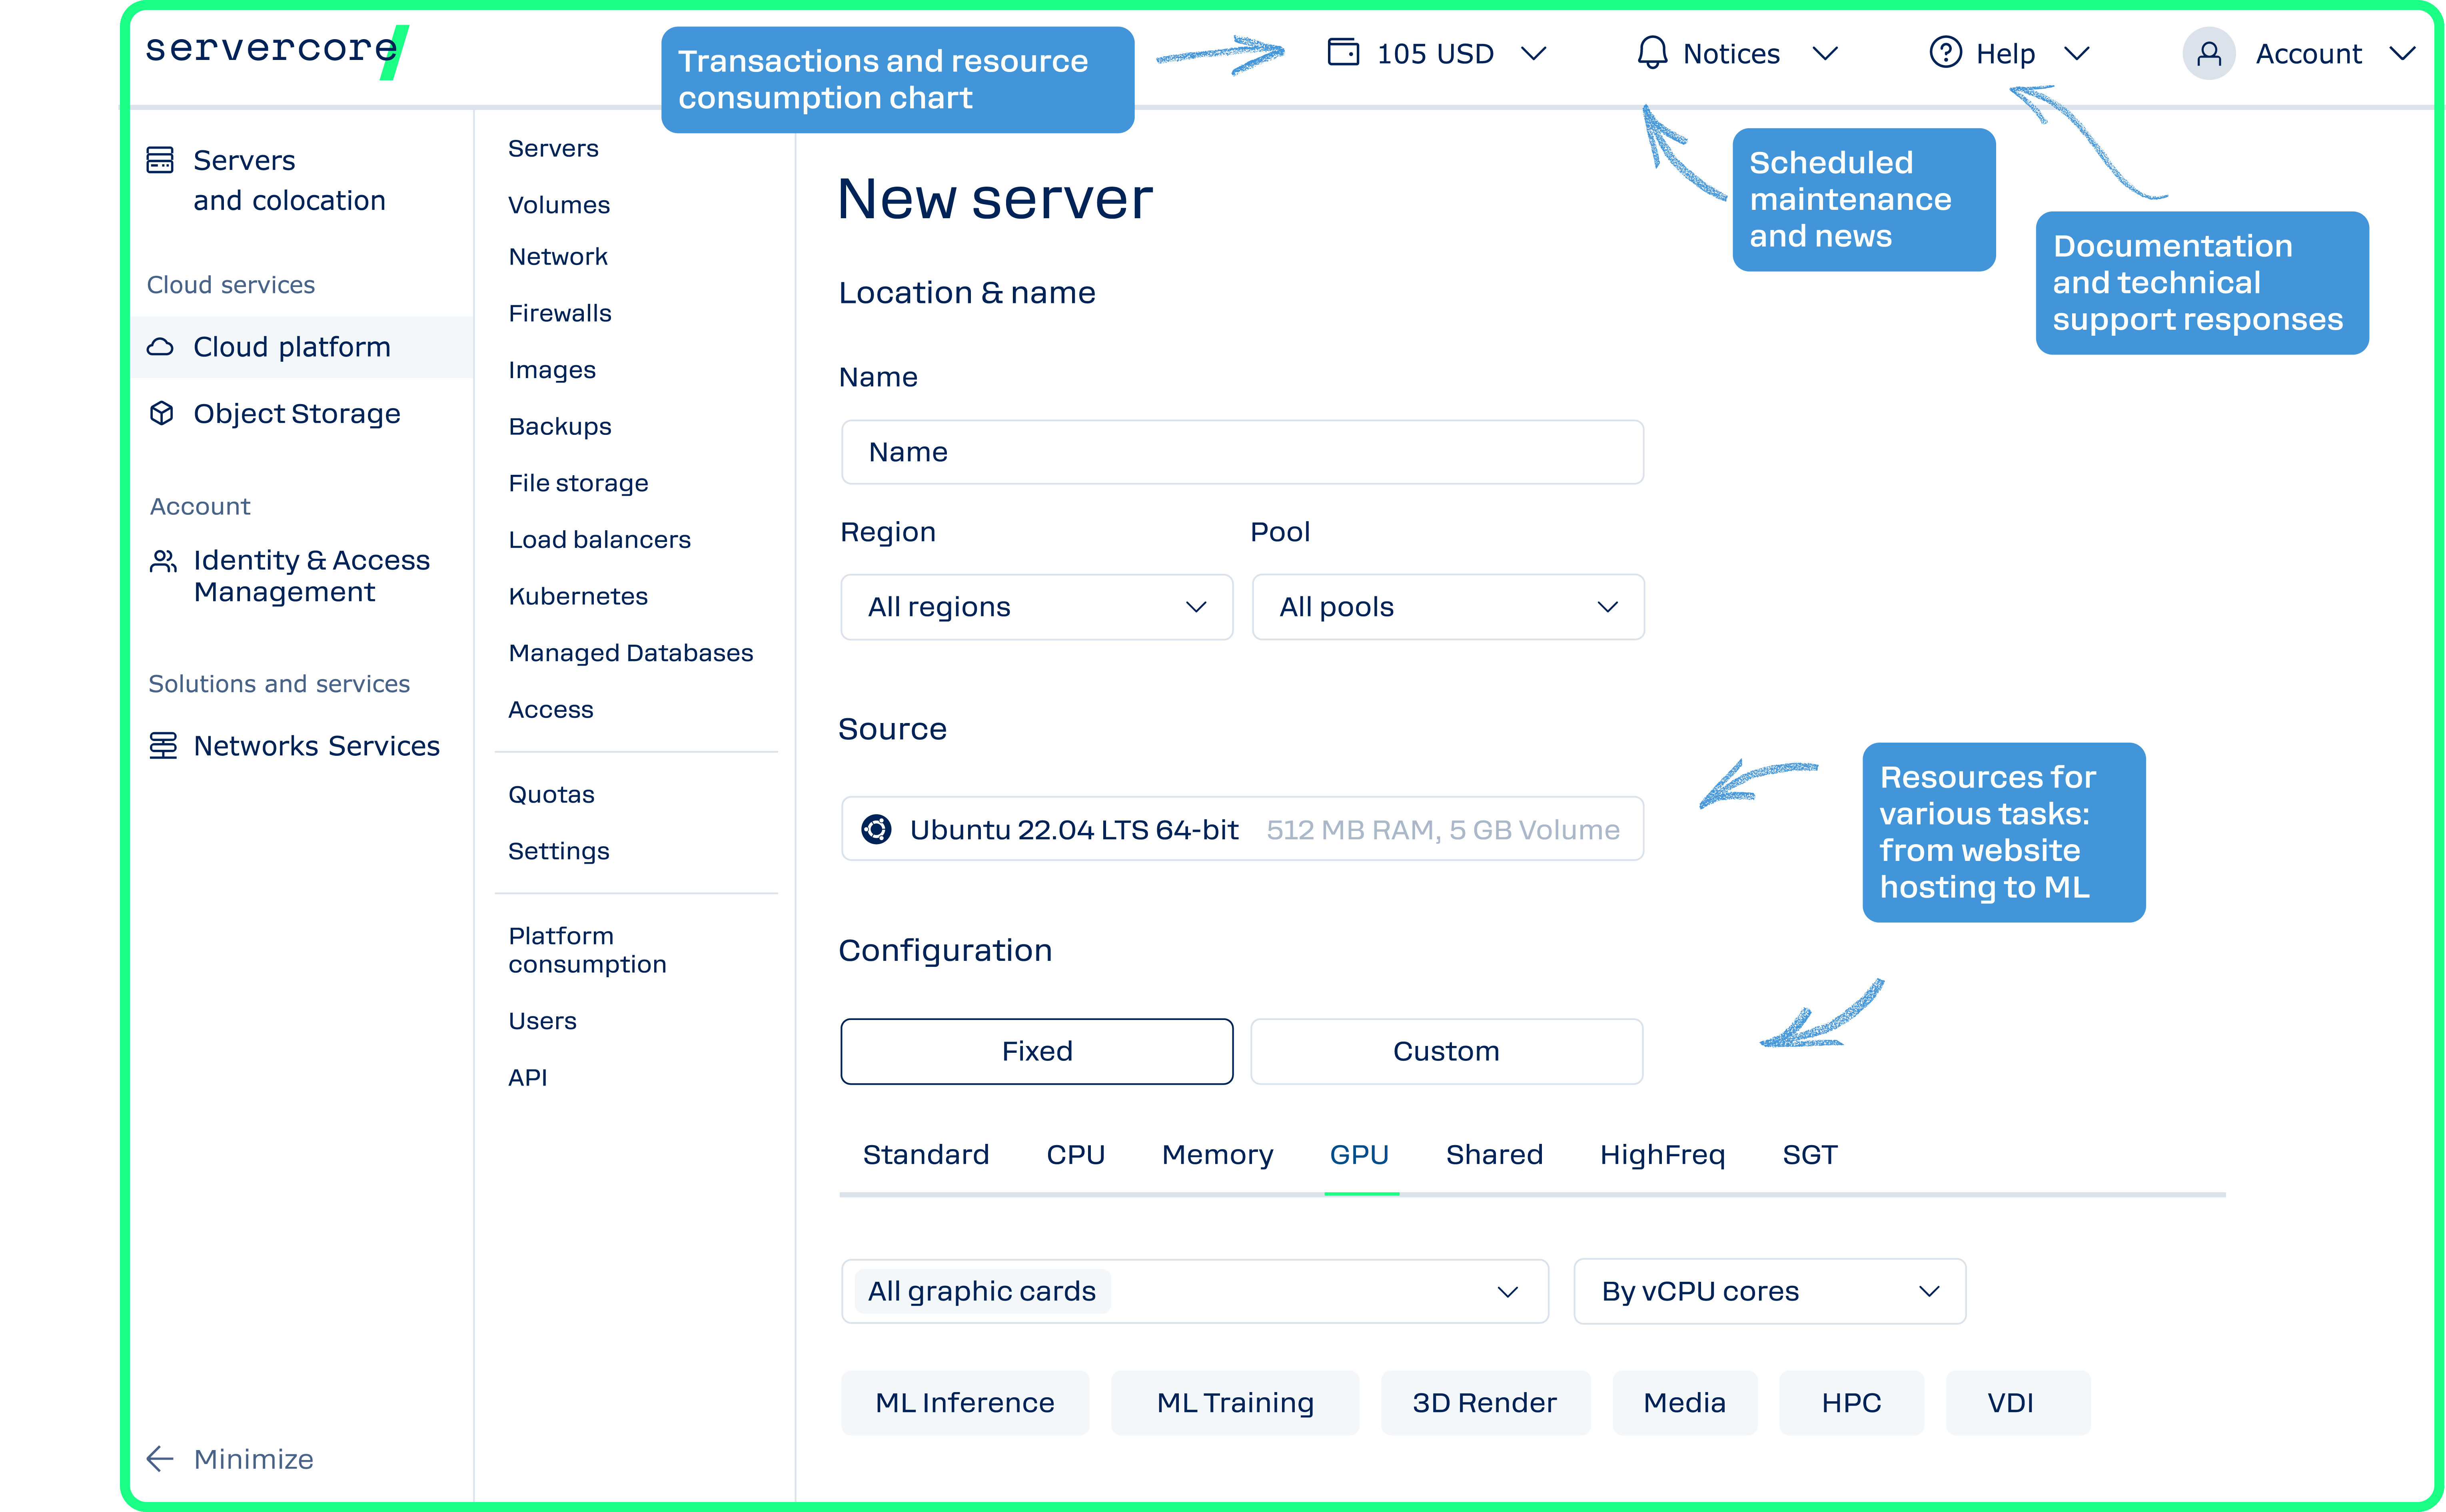Click the Servers and colocation icon
The image size is (2446, 1512).
coord(160,160)
